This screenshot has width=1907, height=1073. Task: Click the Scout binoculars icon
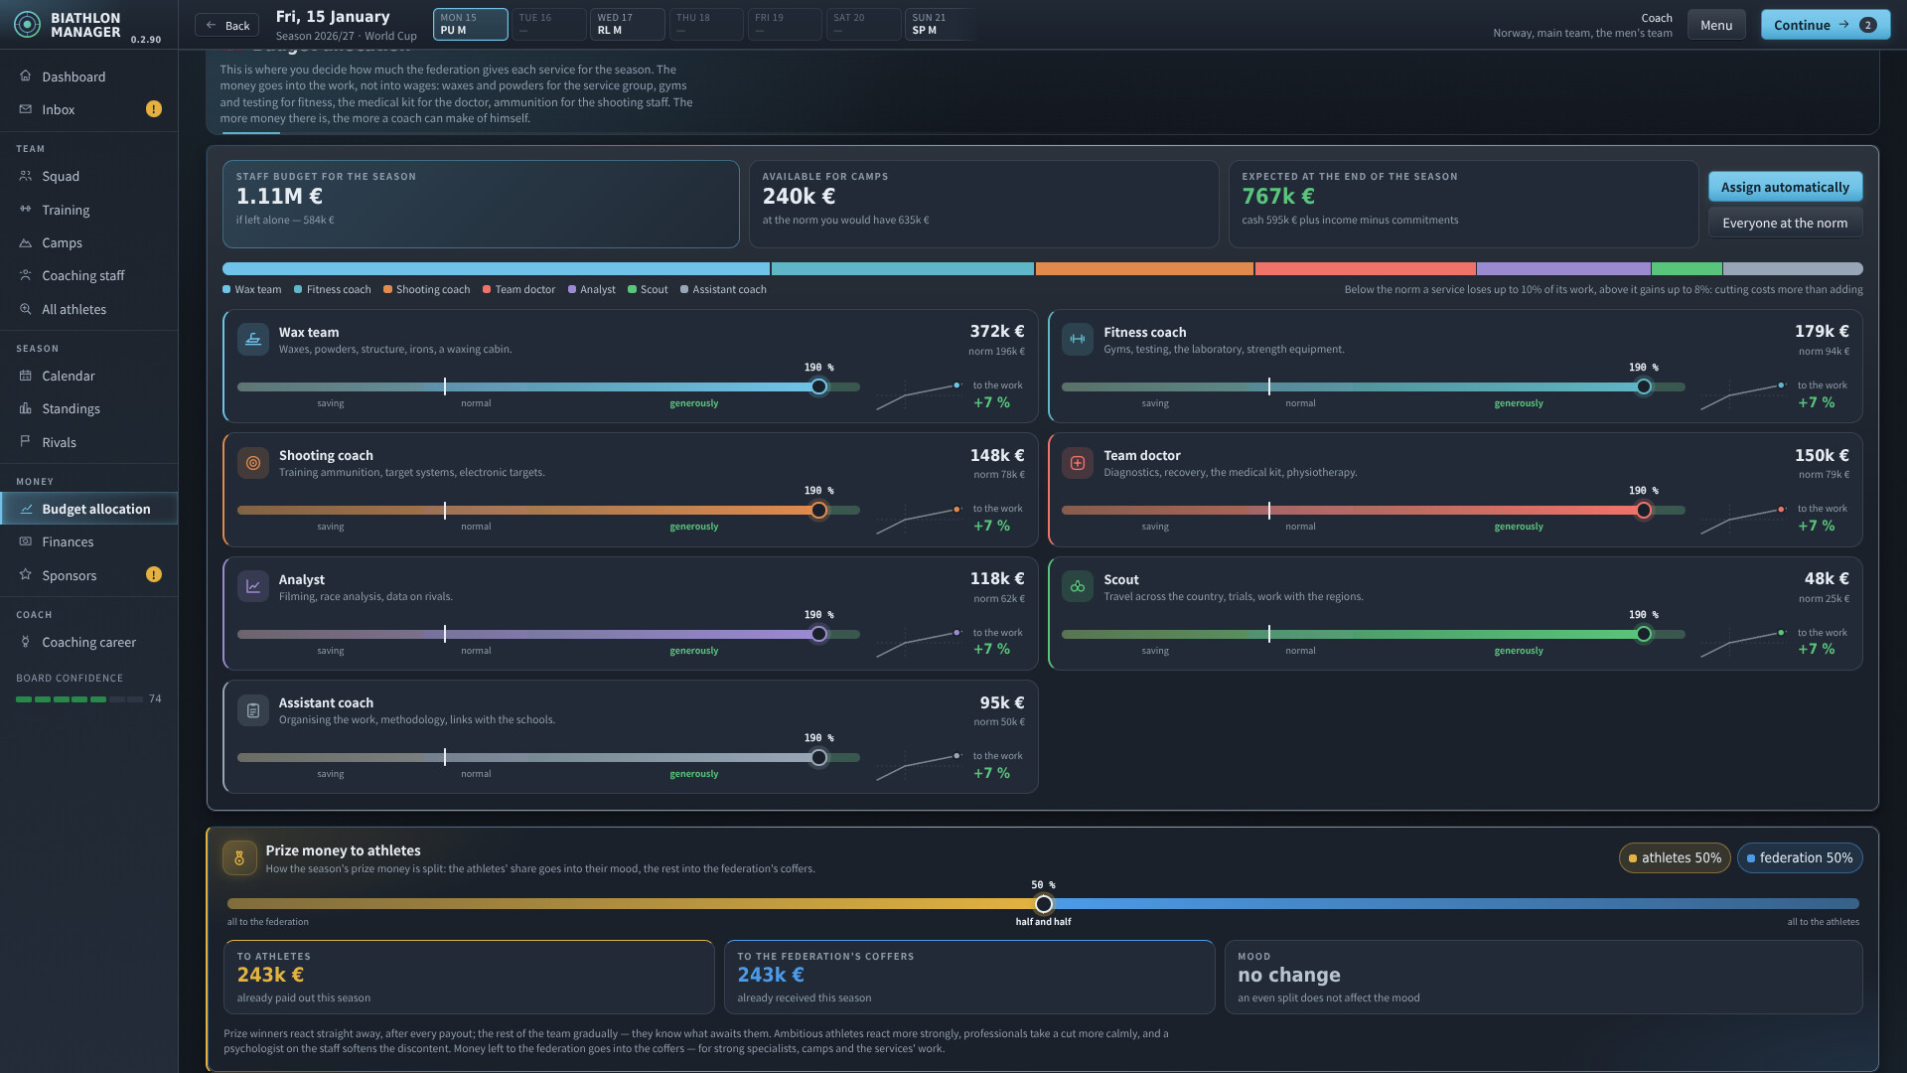coord(1078,586)
